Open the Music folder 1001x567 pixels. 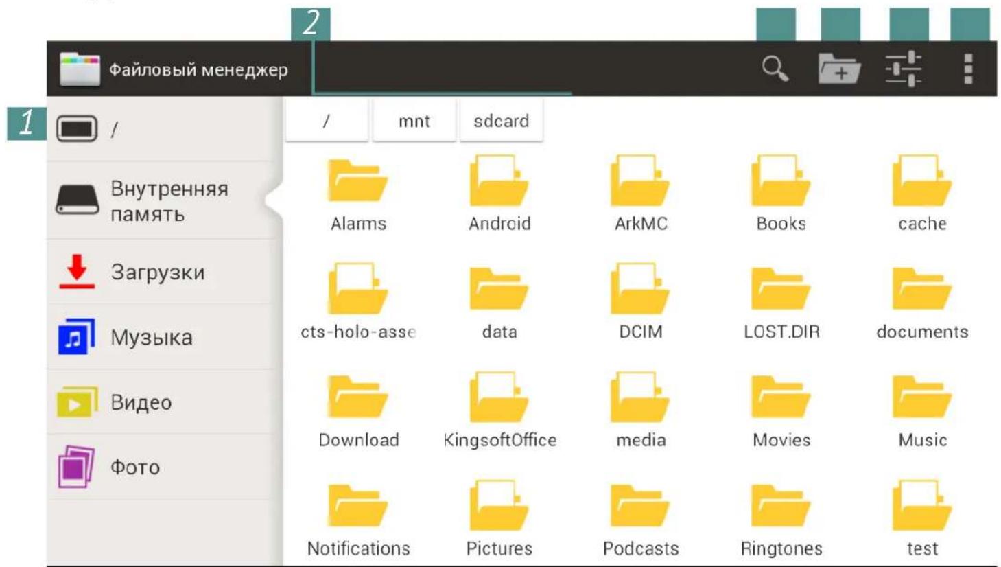[922, 410]
